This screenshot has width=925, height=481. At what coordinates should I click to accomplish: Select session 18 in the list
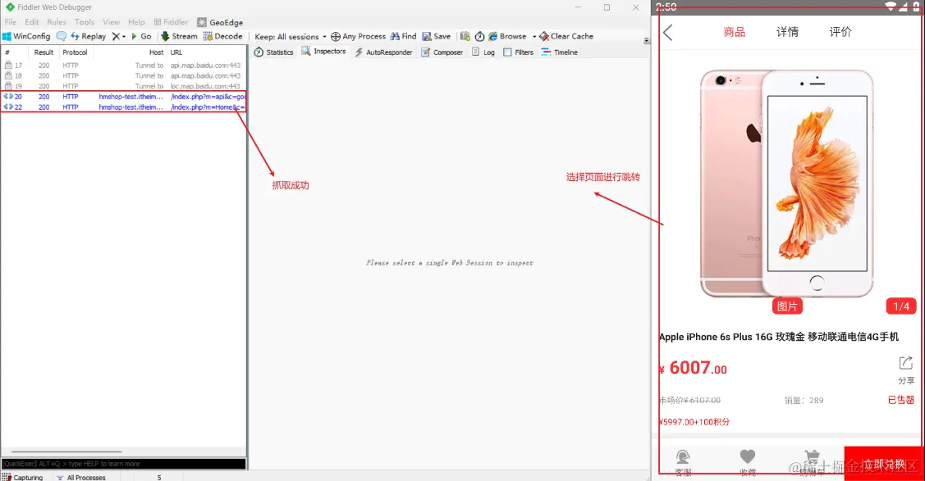123,75
